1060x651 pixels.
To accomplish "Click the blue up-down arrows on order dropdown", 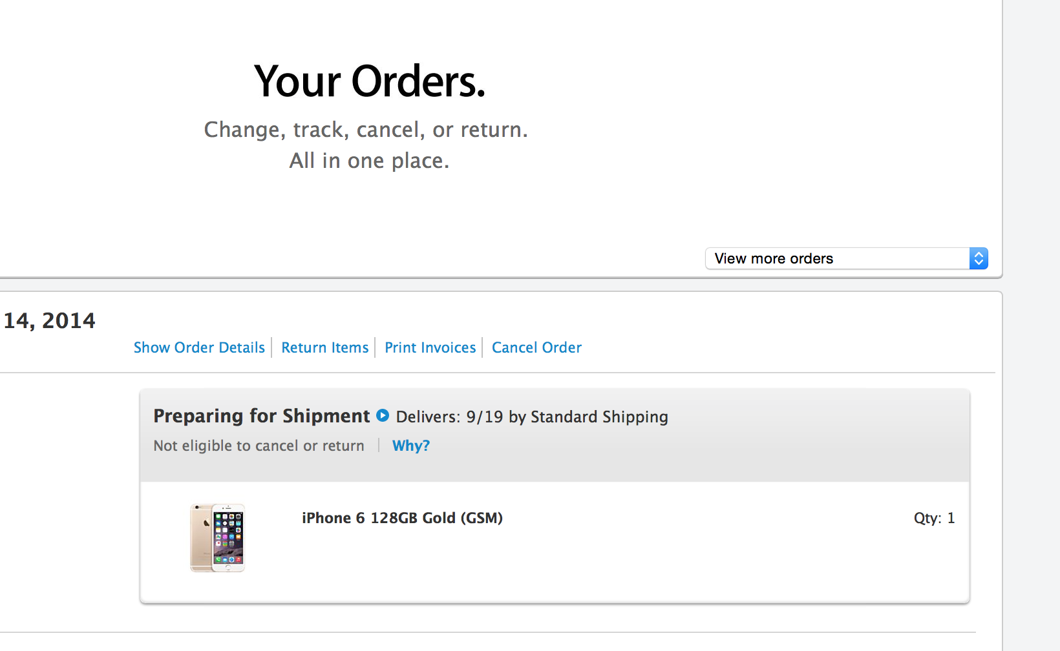I will (x=979, y=258).
